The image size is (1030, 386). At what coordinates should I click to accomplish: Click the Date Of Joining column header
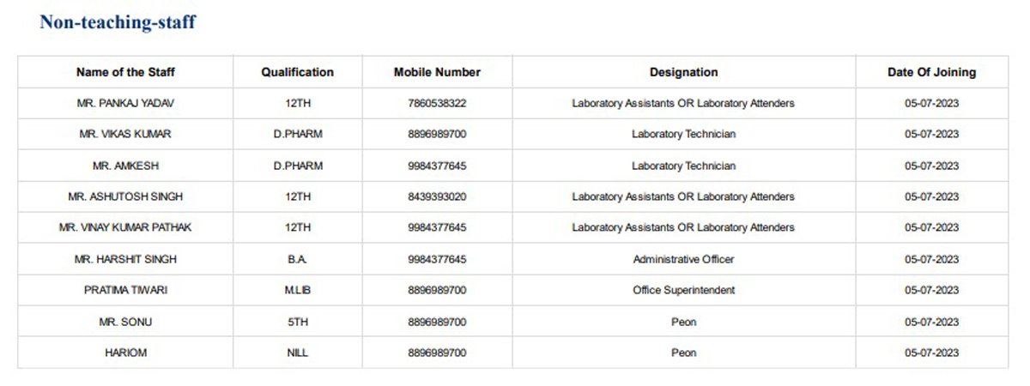[931, 72]
